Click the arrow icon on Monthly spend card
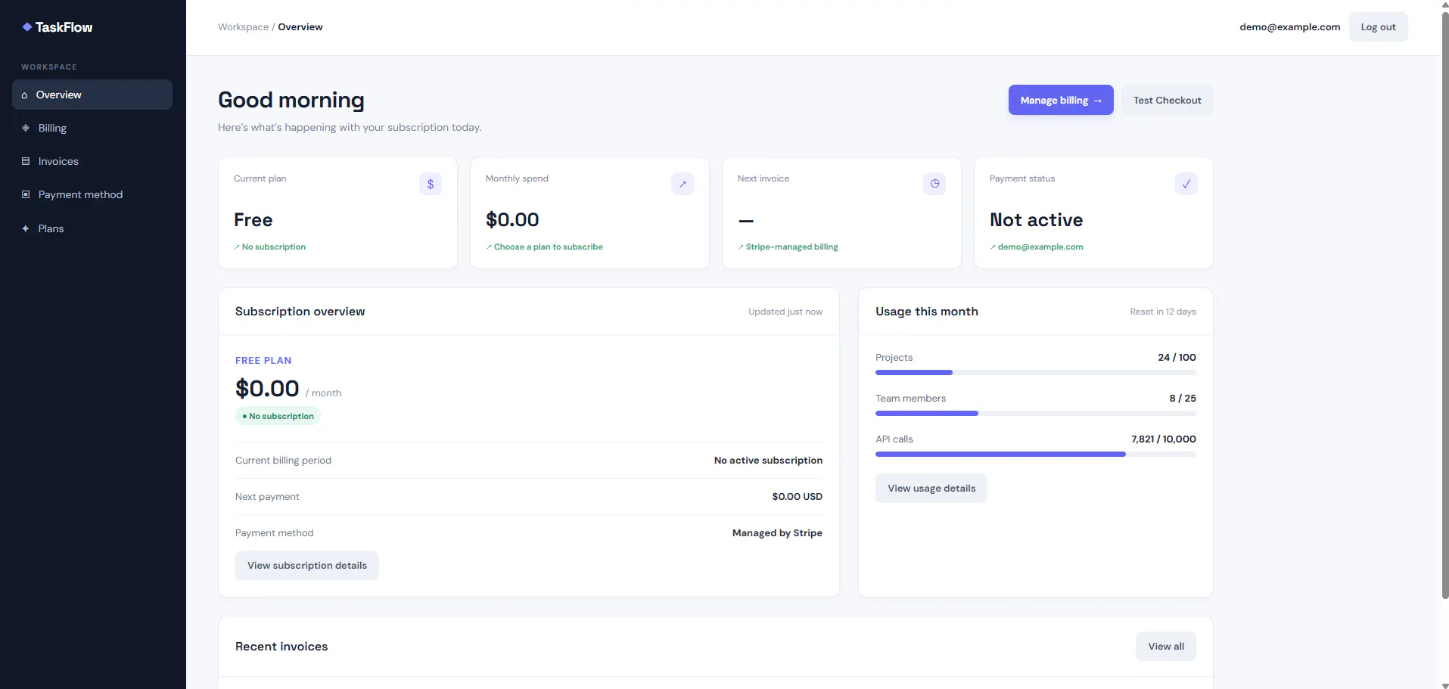This screenshot has width=1449, height=689. tap(683, 184)
